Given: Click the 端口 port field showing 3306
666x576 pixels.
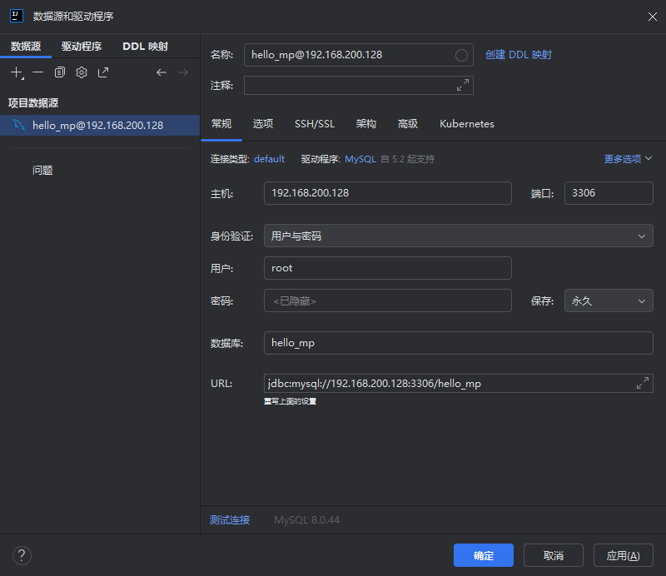Looking at the screenshot, I should (x=609, y=193).
